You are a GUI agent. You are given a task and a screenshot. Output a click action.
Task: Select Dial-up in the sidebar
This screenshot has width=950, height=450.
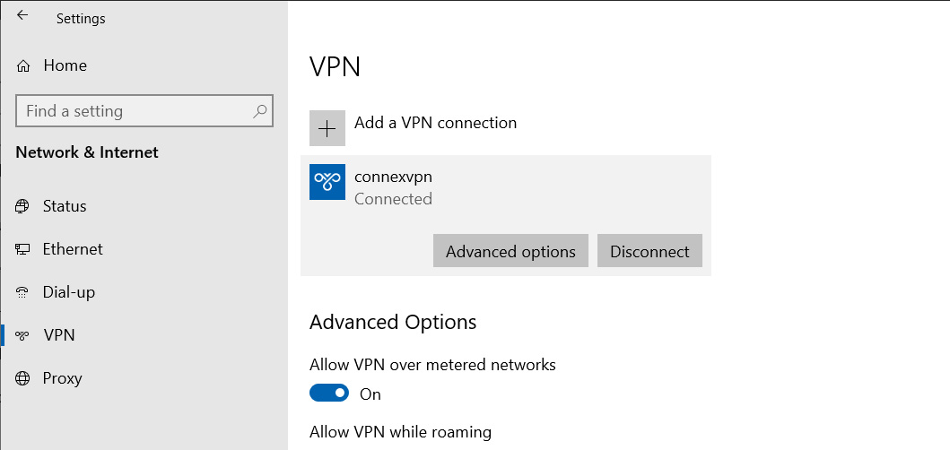pos(68,292)
